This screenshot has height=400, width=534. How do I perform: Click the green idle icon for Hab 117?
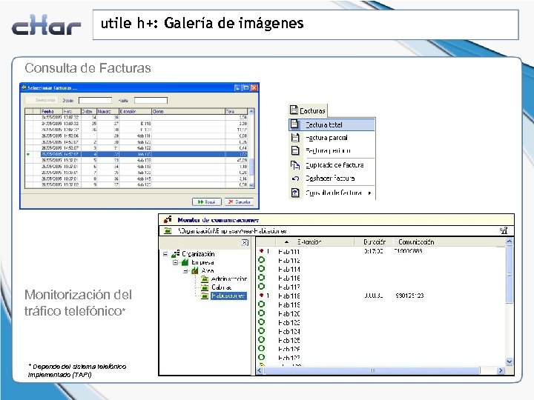tap(262, 287)
